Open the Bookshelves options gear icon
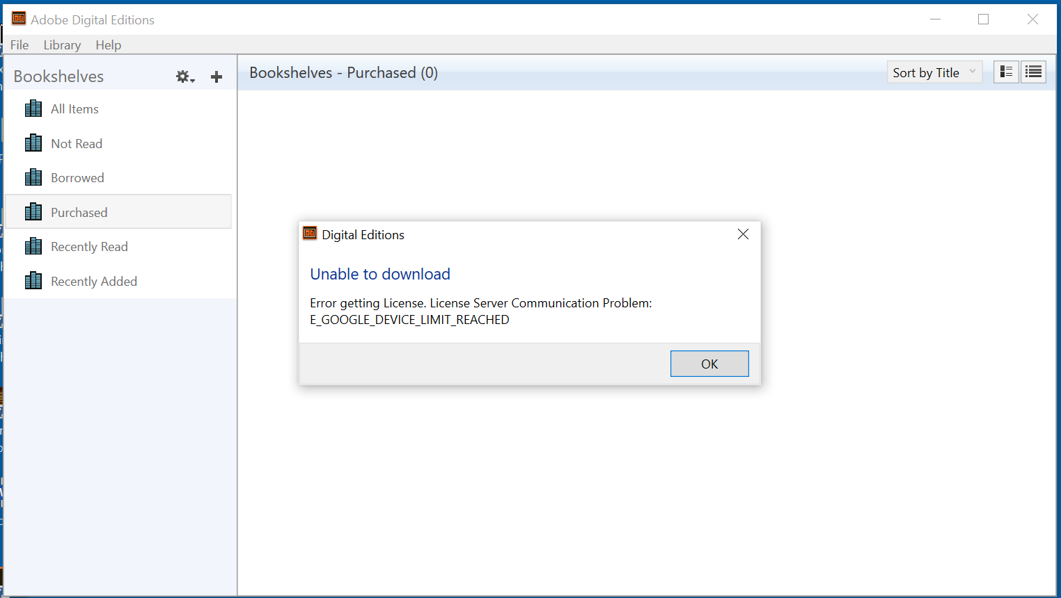The width and height of the screenshot is (1061, 598). 184,76
